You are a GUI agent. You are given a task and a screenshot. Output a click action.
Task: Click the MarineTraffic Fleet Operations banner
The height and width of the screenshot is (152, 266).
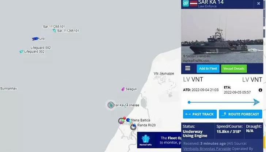point(159,140)
